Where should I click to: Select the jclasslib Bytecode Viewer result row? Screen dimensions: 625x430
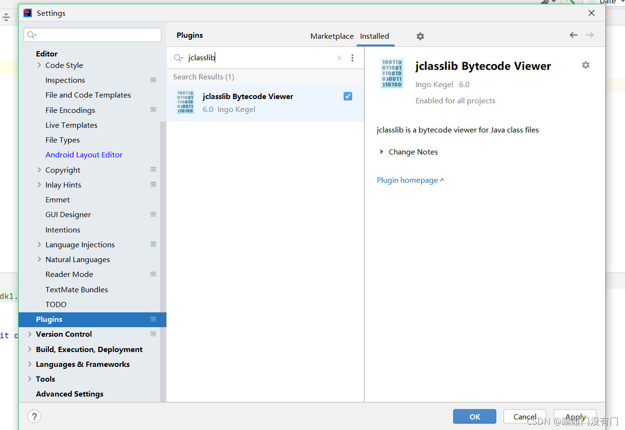click(265, 102)
